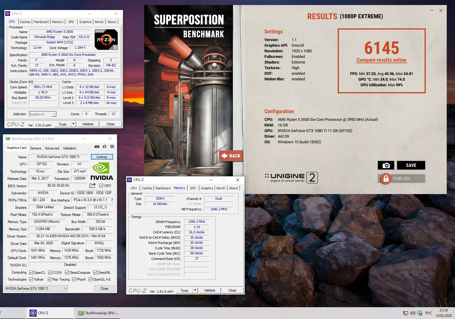
Task: Click Close button in Memory CPU-Z window
Action: point(232,290)
